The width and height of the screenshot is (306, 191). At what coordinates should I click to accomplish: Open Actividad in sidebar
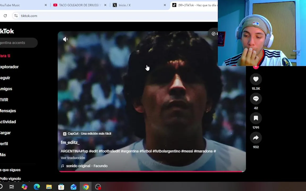[8, 122]
